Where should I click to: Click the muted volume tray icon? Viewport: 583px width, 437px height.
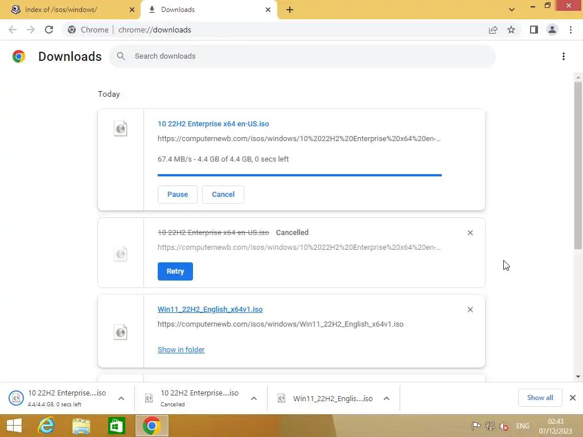click(x=504, y=426)
